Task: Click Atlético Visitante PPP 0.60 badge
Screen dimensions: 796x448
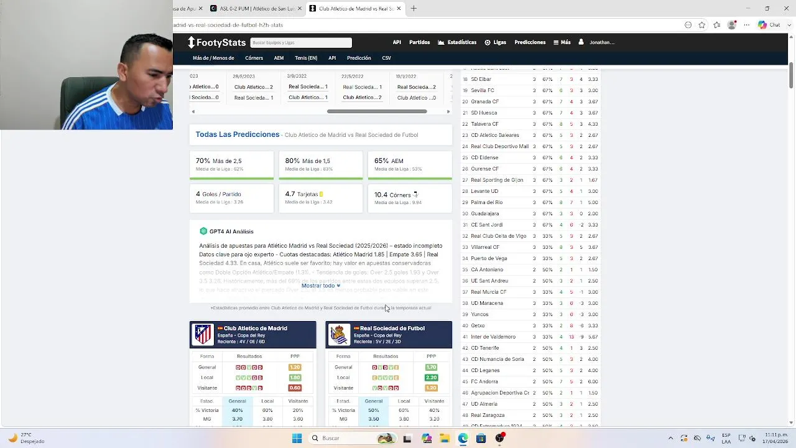Action: pos(295,388)
